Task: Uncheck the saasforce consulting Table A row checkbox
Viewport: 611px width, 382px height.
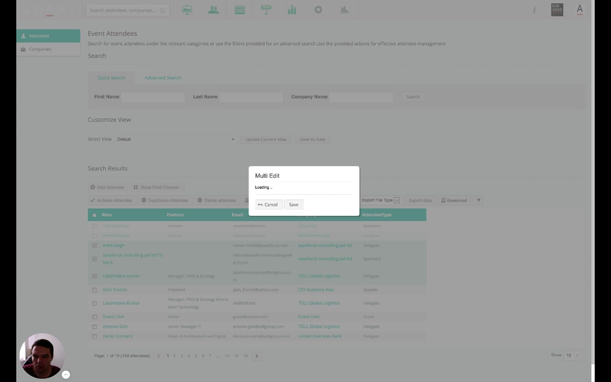Action: (95, 259)
